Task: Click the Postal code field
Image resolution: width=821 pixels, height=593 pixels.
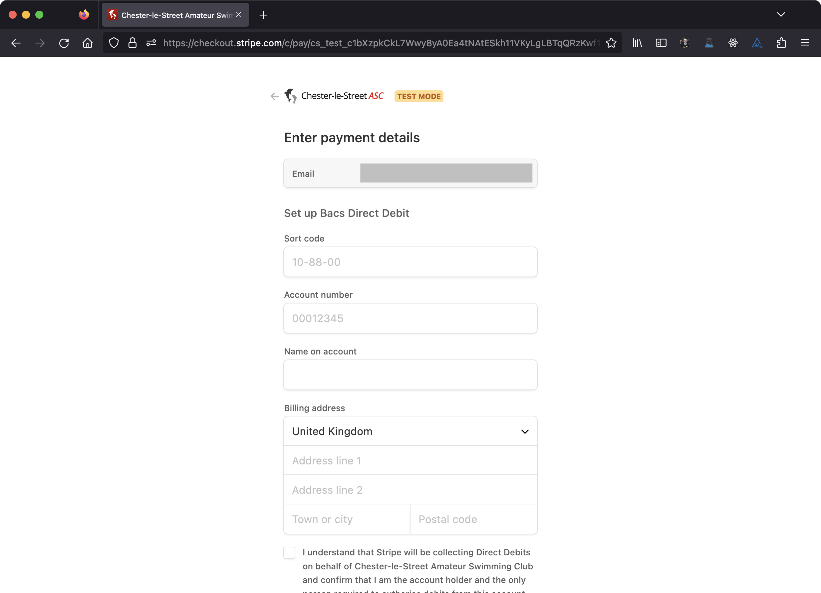Action: coord(473,519)
